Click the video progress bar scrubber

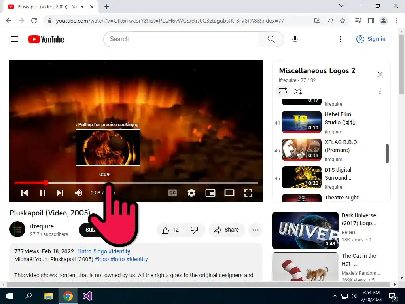[x=46, y=183]
